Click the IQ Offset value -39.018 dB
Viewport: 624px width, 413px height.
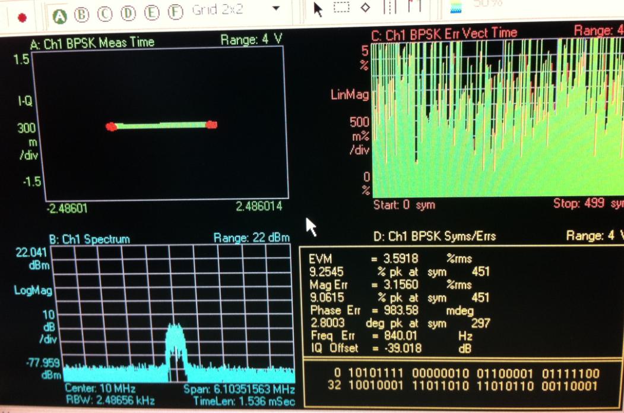(x=403, y=348)
